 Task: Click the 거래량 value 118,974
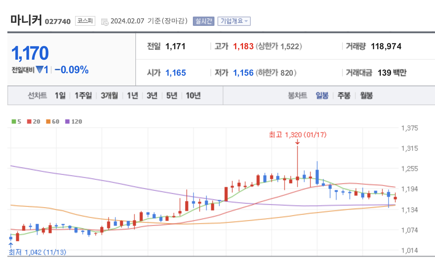pos(386,46)
